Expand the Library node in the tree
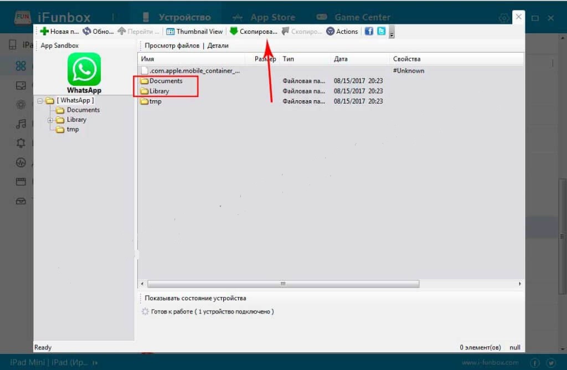 (50, 120)
